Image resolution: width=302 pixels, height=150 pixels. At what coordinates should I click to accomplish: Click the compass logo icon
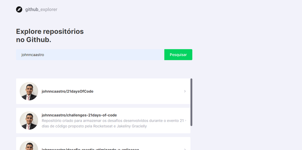coord(19,9)
